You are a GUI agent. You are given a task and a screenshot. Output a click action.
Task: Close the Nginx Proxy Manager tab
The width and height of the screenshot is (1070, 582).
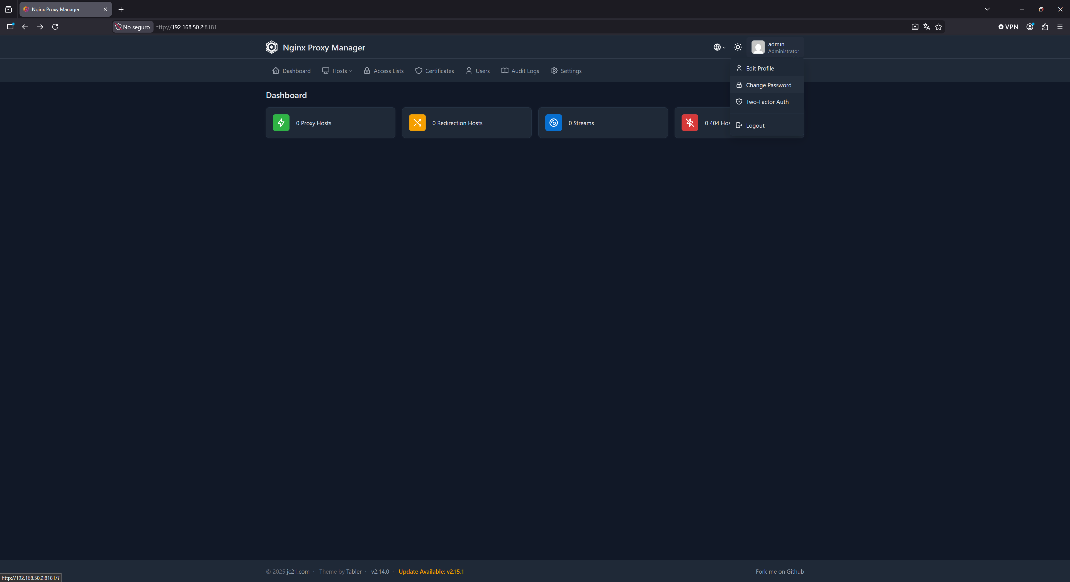pyautogui.click(x=105, y=9)
